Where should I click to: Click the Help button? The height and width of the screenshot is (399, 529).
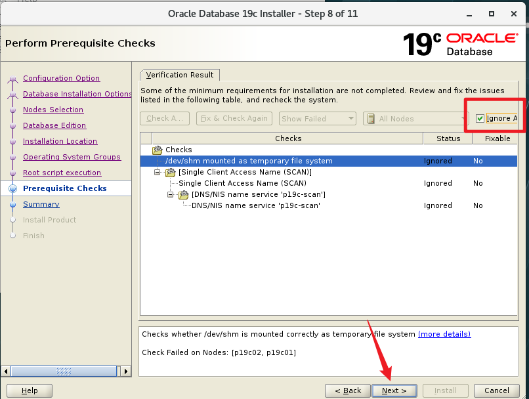pyautogui.click(x=30, y=390)
